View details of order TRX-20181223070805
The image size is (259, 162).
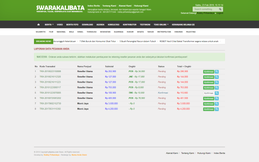[217, 93]
